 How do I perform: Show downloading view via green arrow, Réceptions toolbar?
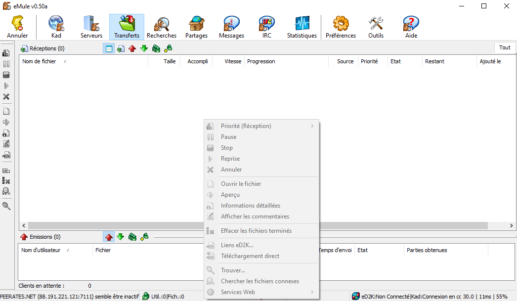pyautogui.click(x=144, y=49)
